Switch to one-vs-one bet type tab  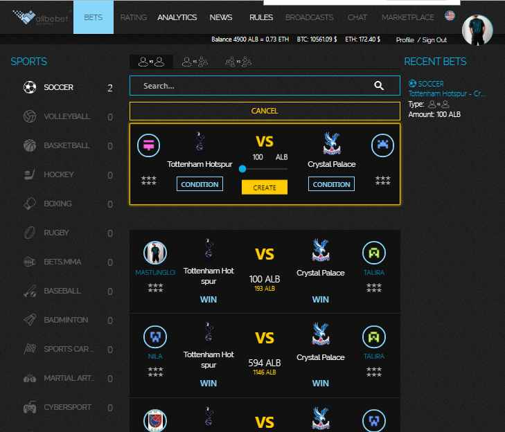(x=151, y=62)
